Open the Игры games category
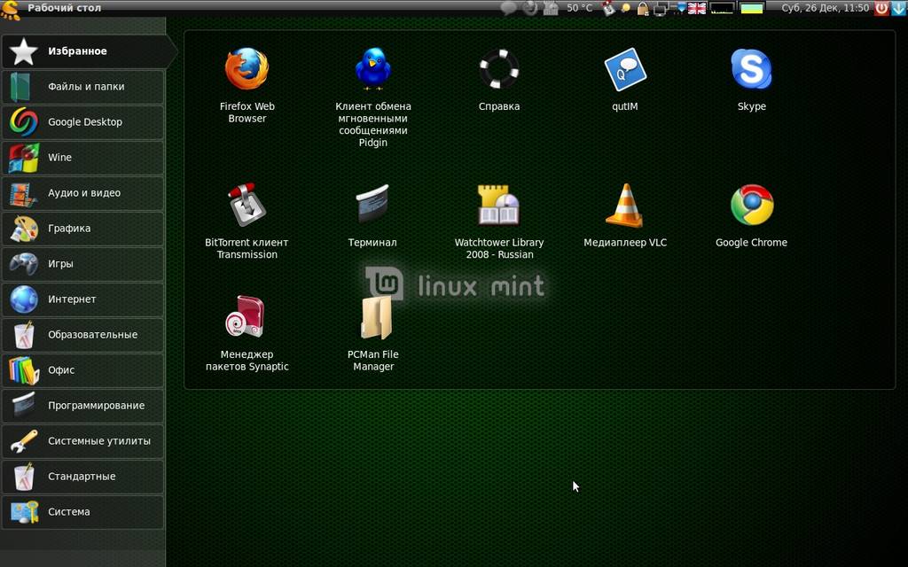The width and height of the screenshot is (908, 567). click(82, 264)
